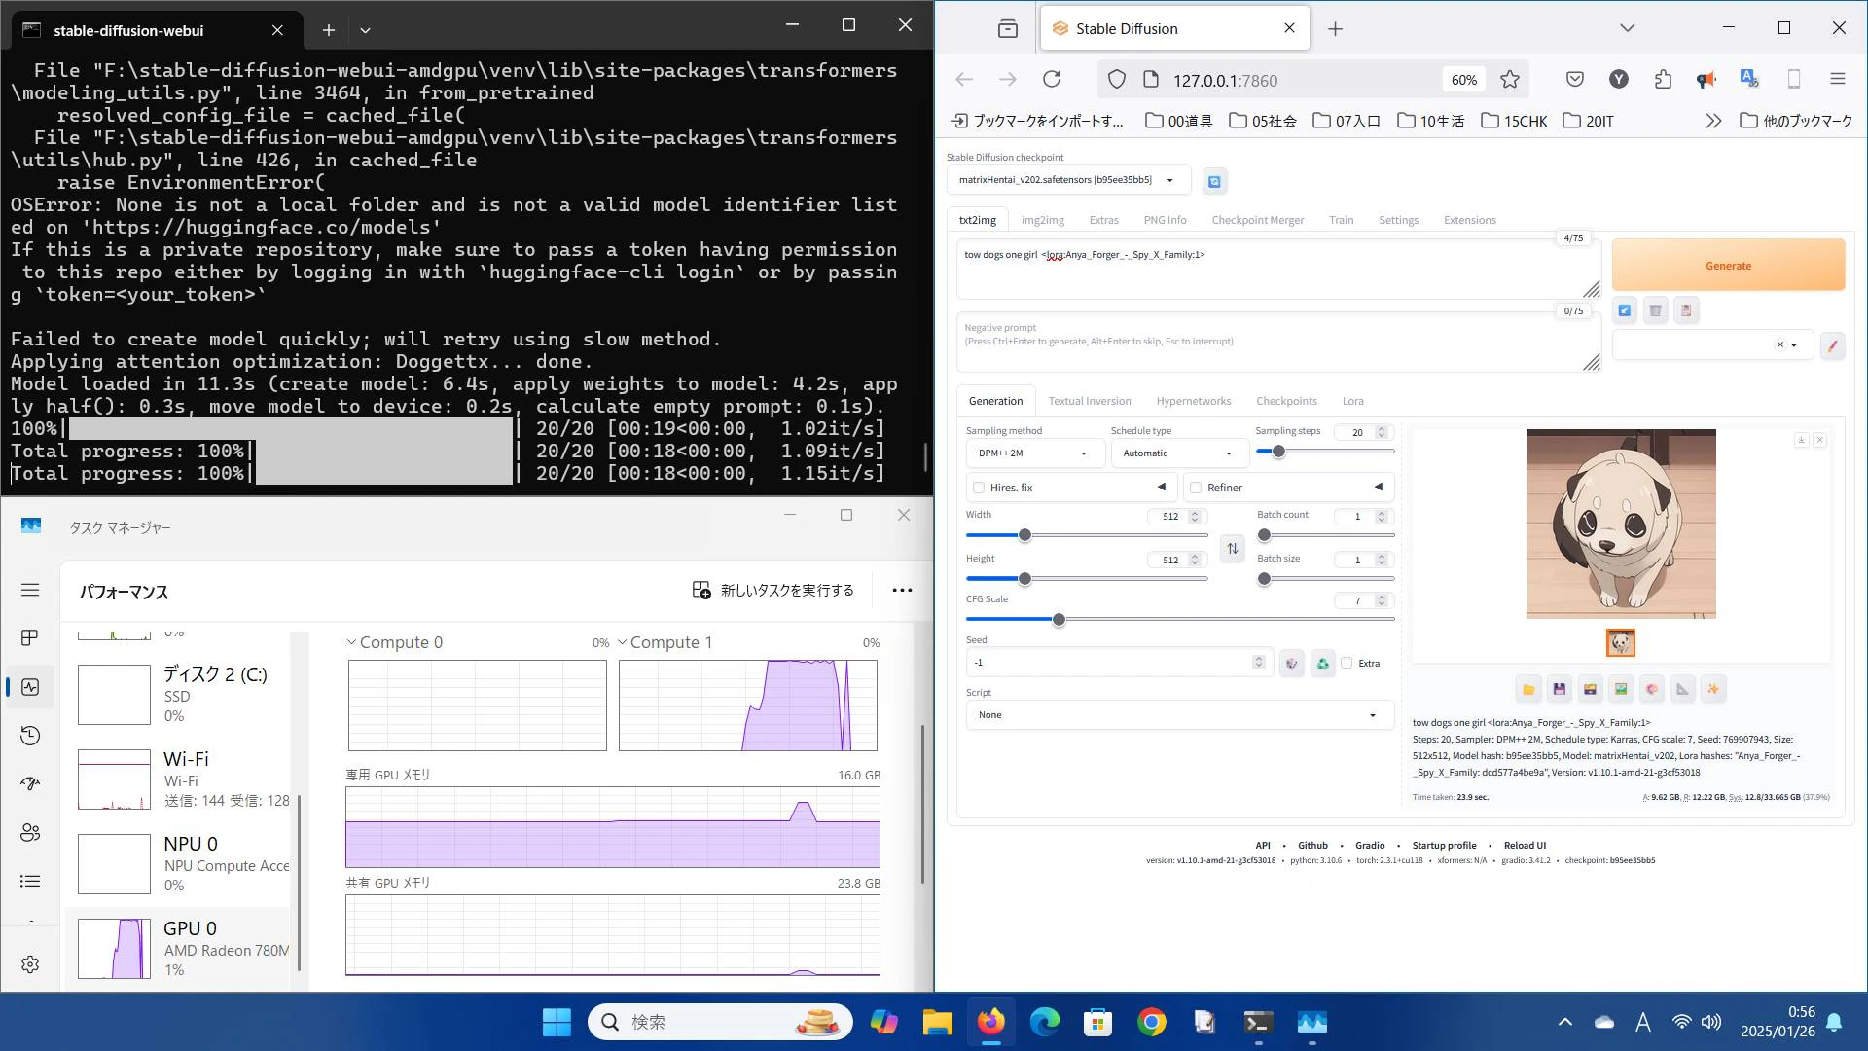Click into the Negative prompt box
This screenshot has width=1868, height=1051.
pos(1277,343)
